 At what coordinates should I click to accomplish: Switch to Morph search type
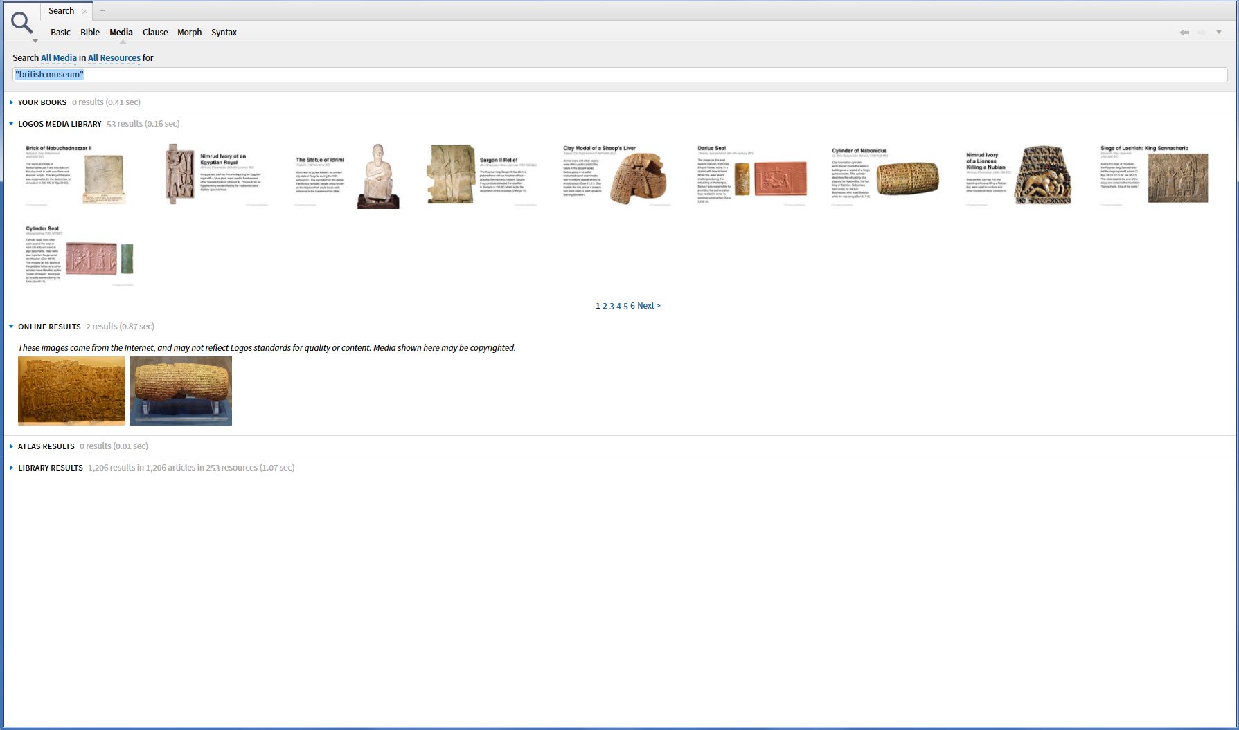click(189, 33)
